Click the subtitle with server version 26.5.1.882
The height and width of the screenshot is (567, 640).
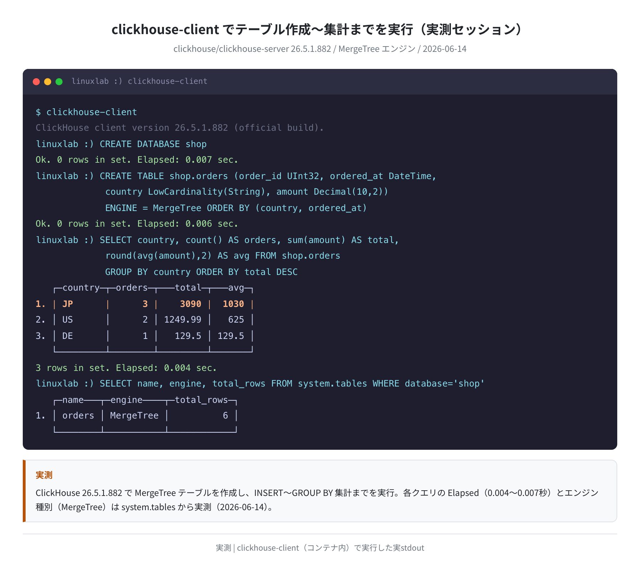tap(320, 49)
